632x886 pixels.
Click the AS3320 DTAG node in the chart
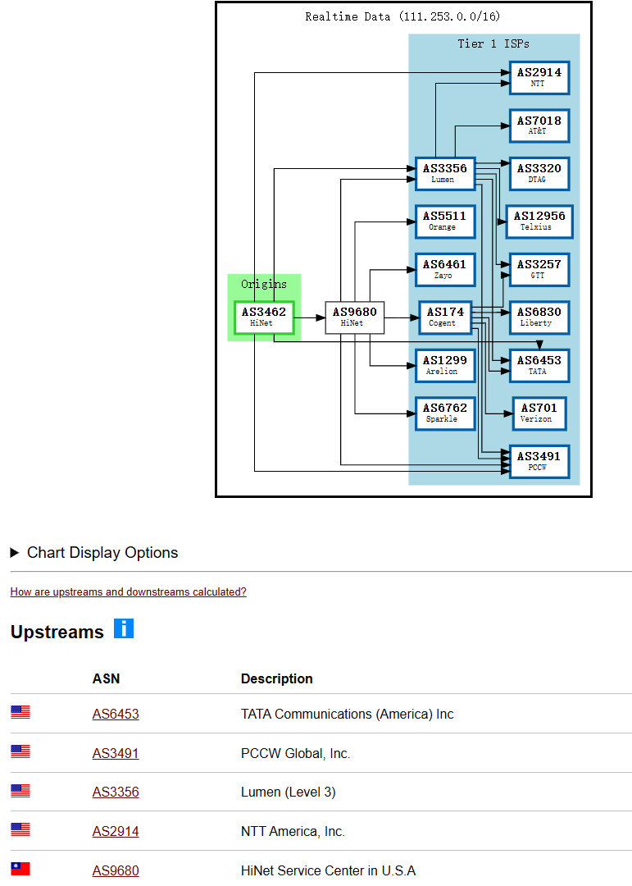click(539, 173)
